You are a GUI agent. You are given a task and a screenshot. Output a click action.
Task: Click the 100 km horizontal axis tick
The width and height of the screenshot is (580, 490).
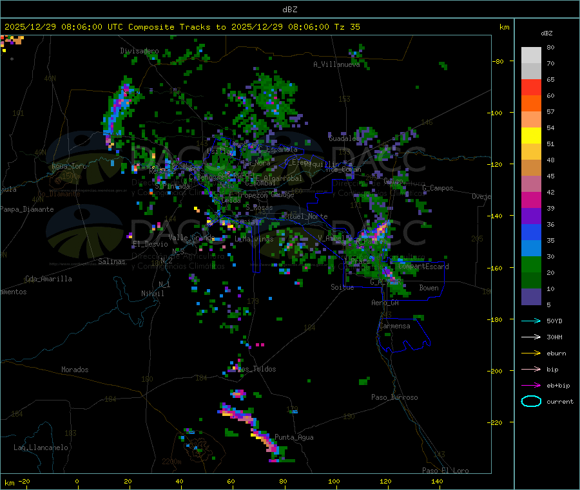pos(334,481)
